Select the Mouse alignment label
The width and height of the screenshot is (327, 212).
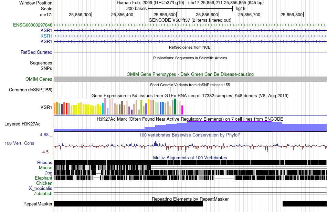pos(45,168)
